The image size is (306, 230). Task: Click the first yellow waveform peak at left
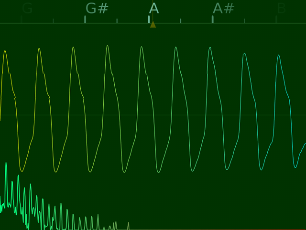5,51
